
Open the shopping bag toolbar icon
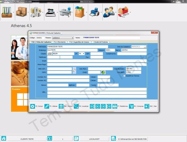[80, 12]
